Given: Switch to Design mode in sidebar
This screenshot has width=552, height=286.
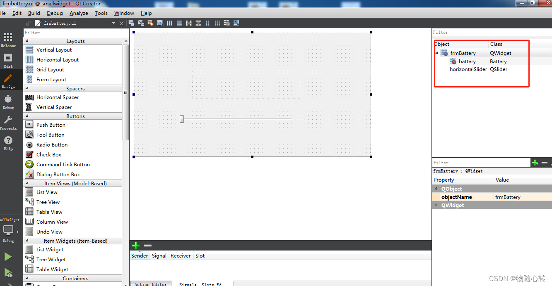Looking at the screenshot, I should pyautogui.click(x=8, y=81).
